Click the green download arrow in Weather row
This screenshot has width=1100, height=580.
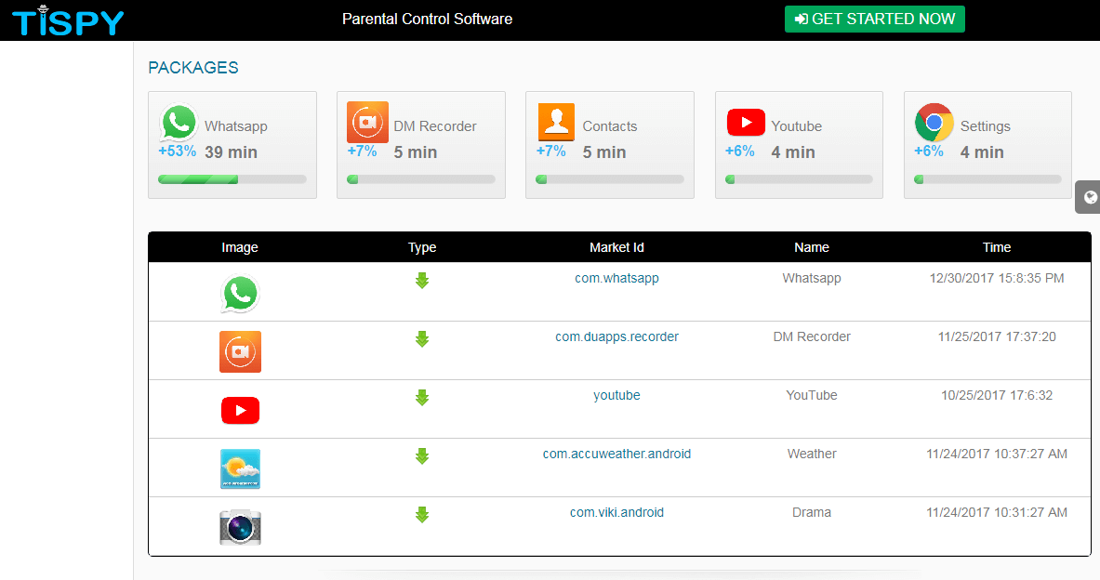pos(421,456)
